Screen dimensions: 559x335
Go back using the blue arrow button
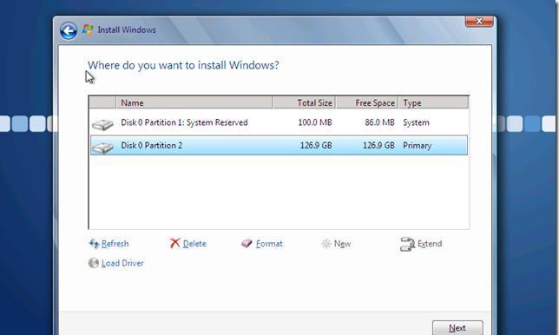coord(69,31)
